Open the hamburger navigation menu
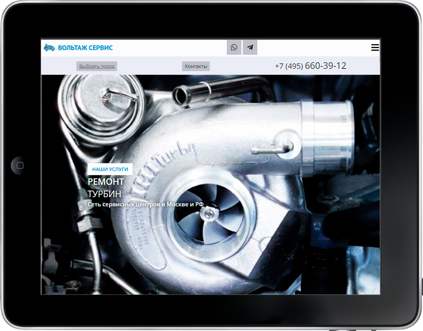This screenshot has width=423, height=331. [375, 48]
